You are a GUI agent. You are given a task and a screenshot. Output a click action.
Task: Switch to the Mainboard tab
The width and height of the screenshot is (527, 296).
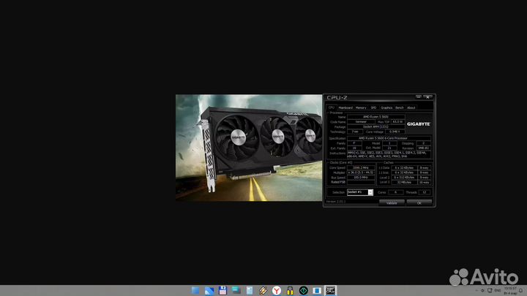click(x=345, y=107)
